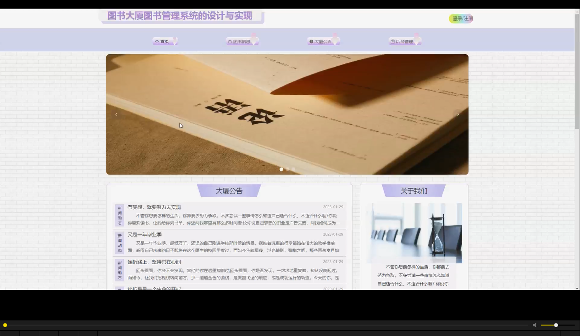Switch to the 首页 navigation tab

[x=165, y=41]
